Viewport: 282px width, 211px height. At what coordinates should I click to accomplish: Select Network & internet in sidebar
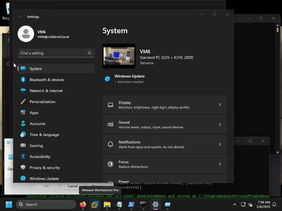[56, 91]
